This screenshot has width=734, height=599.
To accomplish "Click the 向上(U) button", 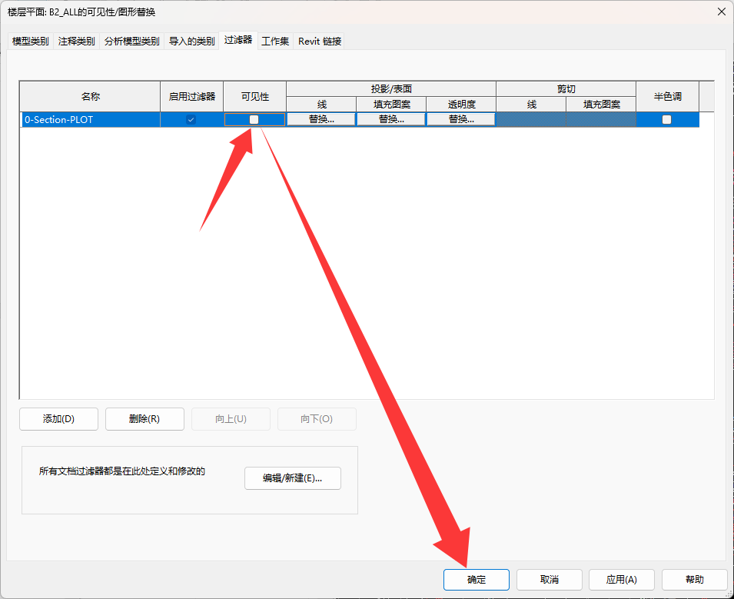I will 231,419.
